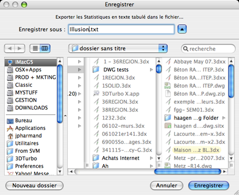239x195 pixels.
Task: Click the Enregistrer button
Action: [209, 185]
